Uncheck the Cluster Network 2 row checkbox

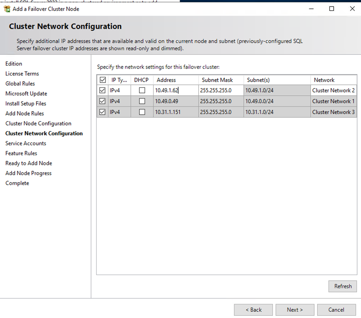102,90
